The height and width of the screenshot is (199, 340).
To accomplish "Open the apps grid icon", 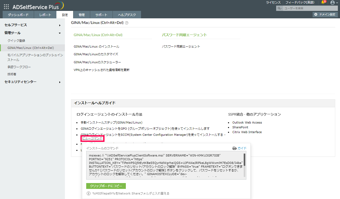I will (6, 7).
